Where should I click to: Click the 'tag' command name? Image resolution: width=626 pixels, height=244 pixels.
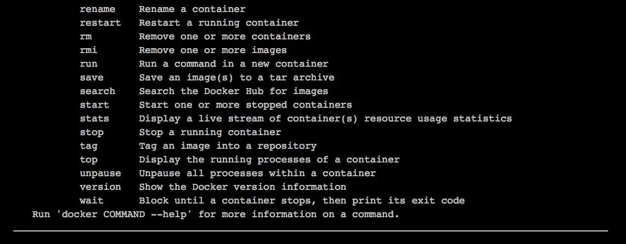[88, 146]
